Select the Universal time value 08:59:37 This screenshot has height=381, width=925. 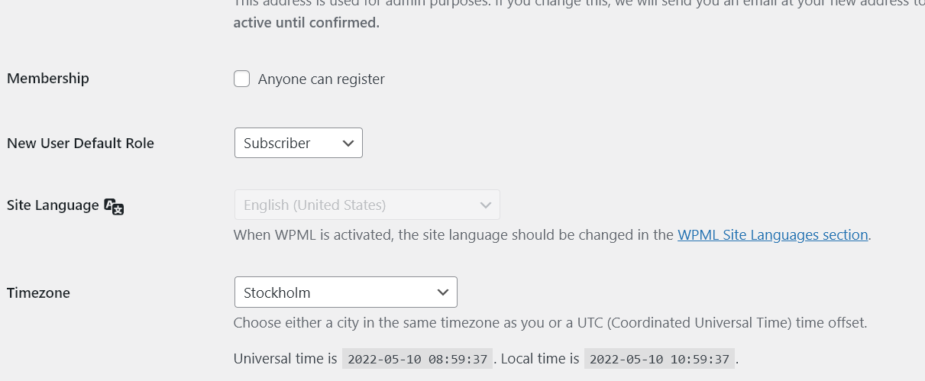click(416, 359)
